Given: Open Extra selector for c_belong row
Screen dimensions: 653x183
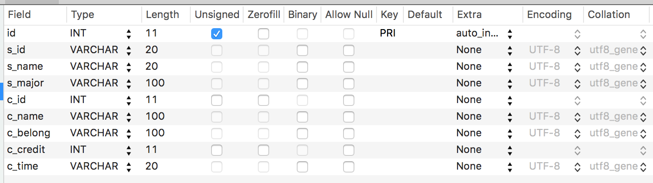Looking at the screenshot, I should coord(510,133).
